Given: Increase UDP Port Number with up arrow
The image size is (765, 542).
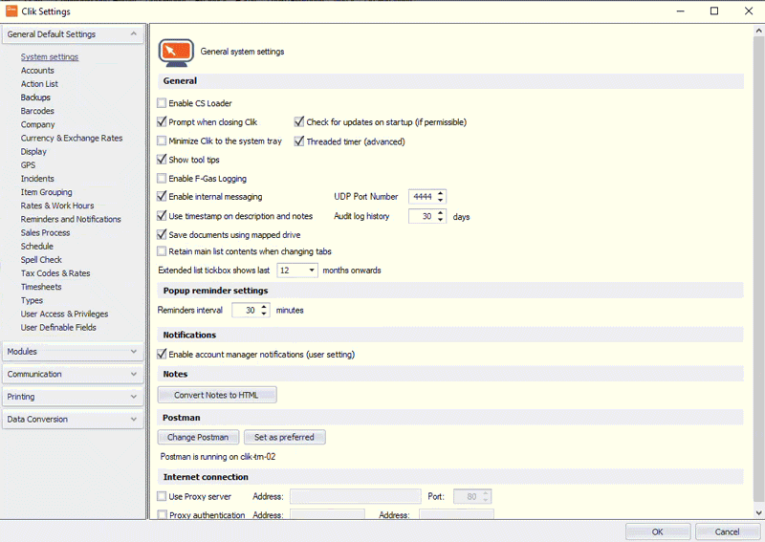Looking at the screenshot, I should click(441, 193).
